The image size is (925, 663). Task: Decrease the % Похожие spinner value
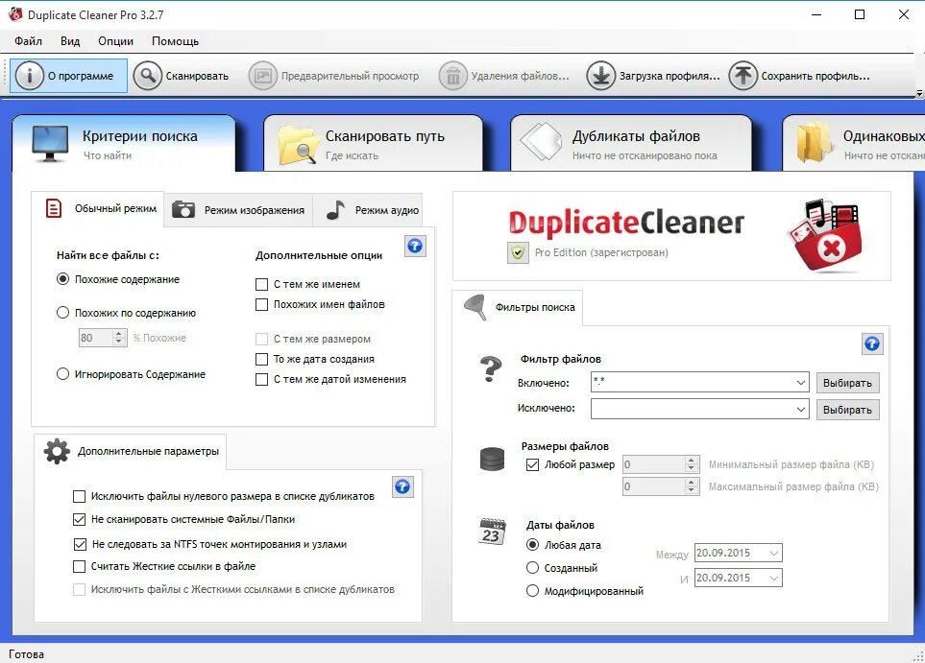click(118, 342)
